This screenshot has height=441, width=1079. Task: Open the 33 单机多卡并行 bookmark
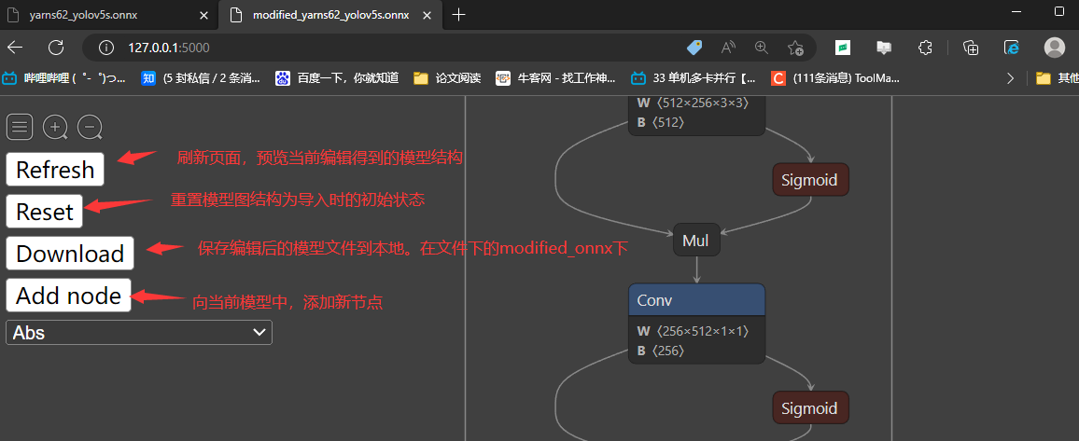tap(694, 77)
